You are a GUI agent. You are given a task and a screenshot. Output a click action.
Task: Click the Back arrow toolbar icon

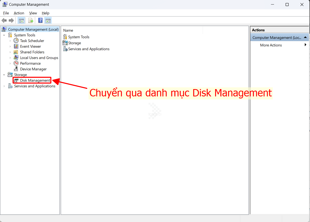click(4, 20)
